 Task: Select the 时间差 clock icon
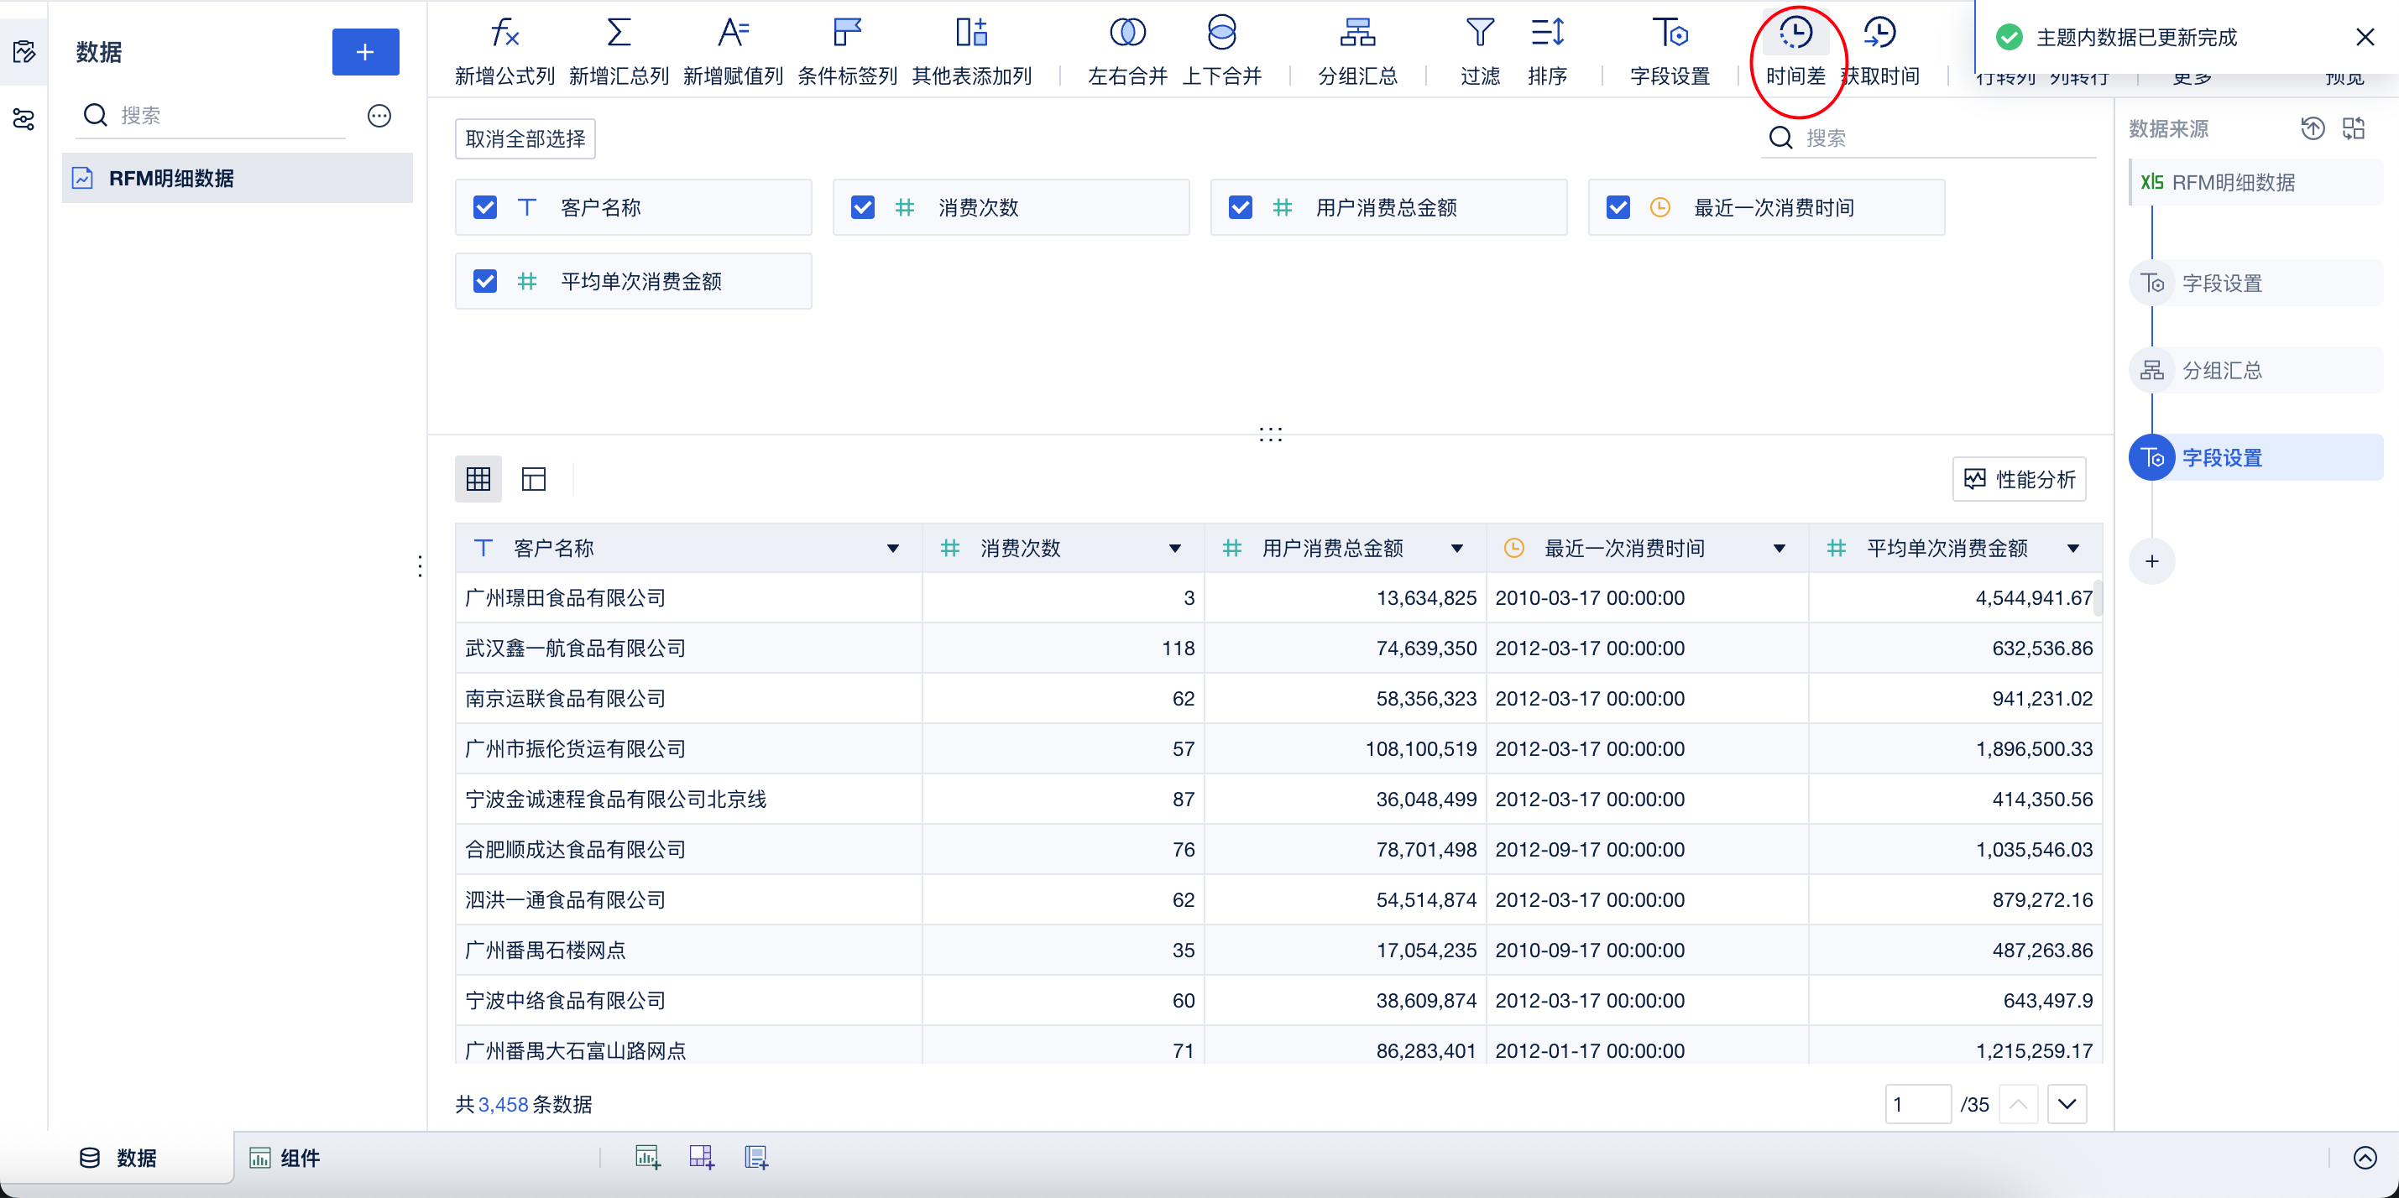(1795, 34)
